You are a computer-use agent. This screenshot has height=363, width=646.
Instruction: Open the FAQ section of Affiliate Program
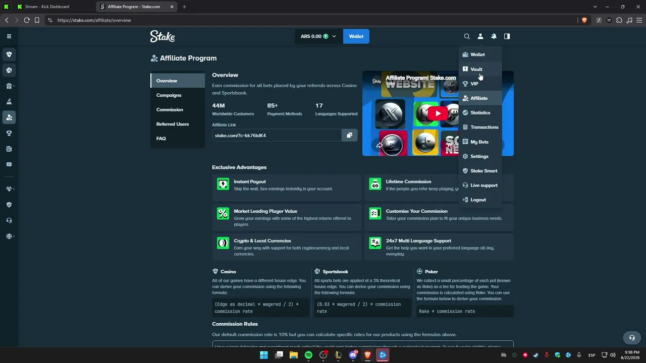point(178,138)
